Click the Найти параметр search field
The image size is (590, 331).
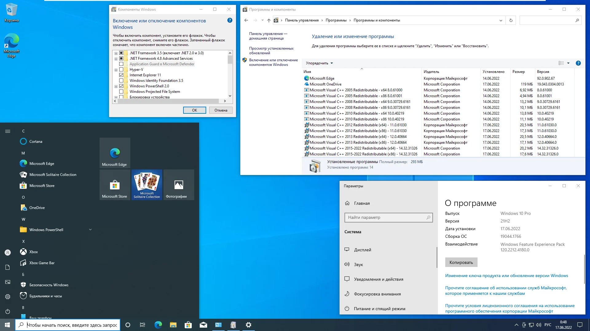click(x=386, y=217)
